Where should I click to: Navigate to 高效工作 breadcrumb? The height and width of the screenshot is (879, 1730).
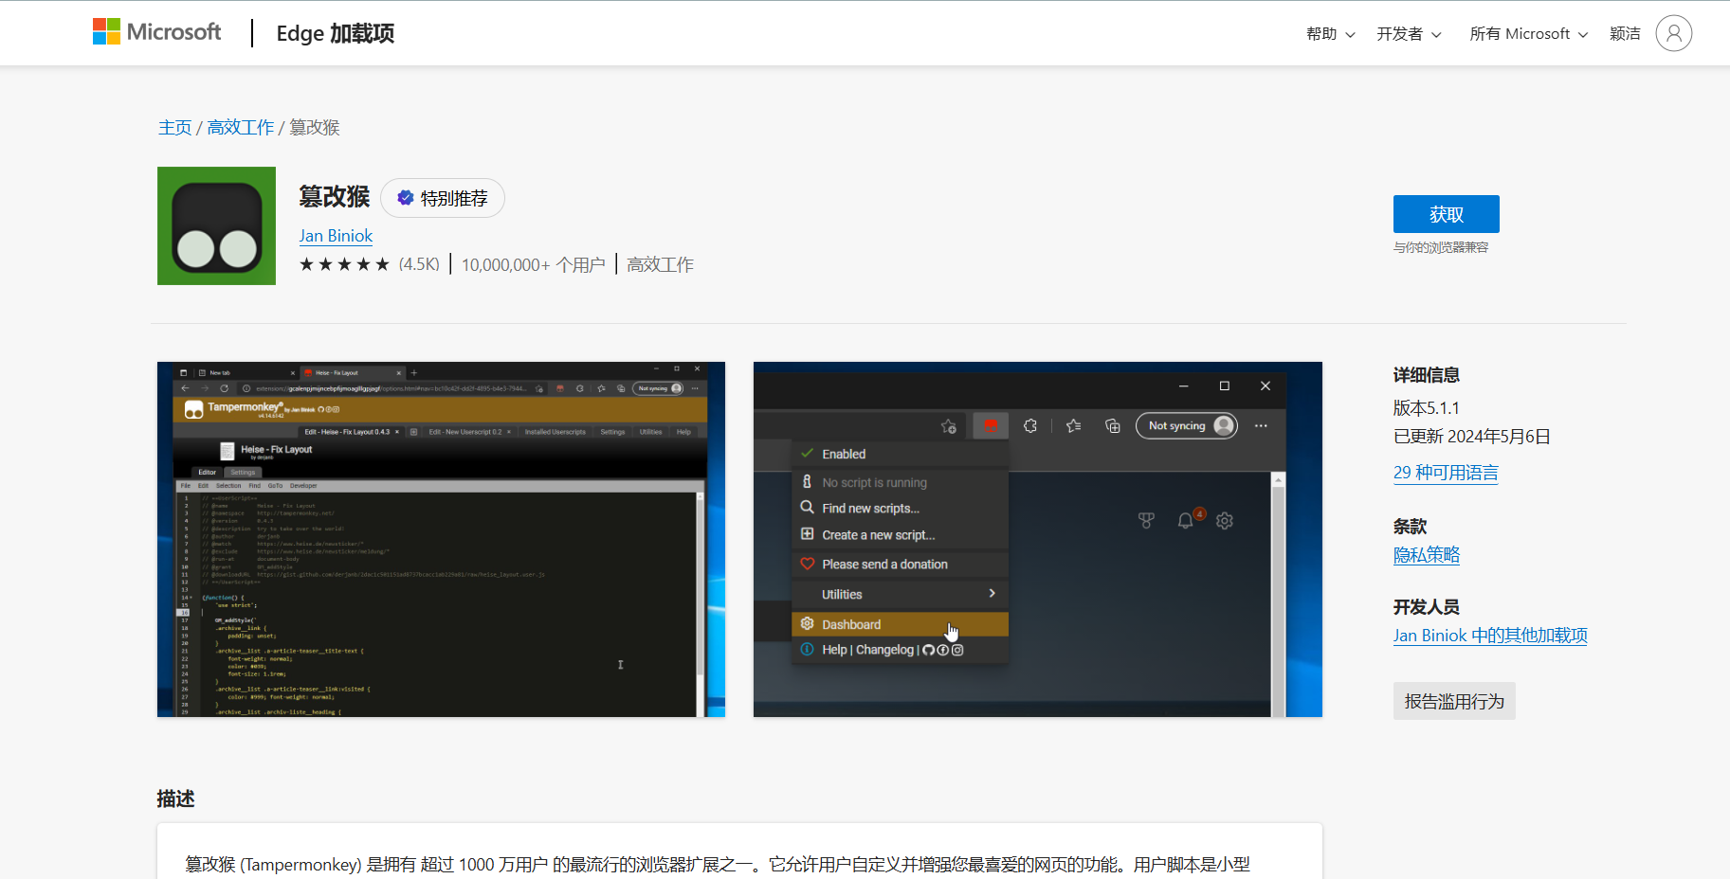click(x=240, y=127)
